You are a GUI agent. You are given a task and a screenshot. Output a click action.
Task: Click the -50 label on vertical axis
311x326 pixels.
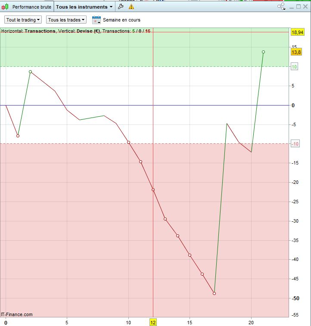coord(295,298)
